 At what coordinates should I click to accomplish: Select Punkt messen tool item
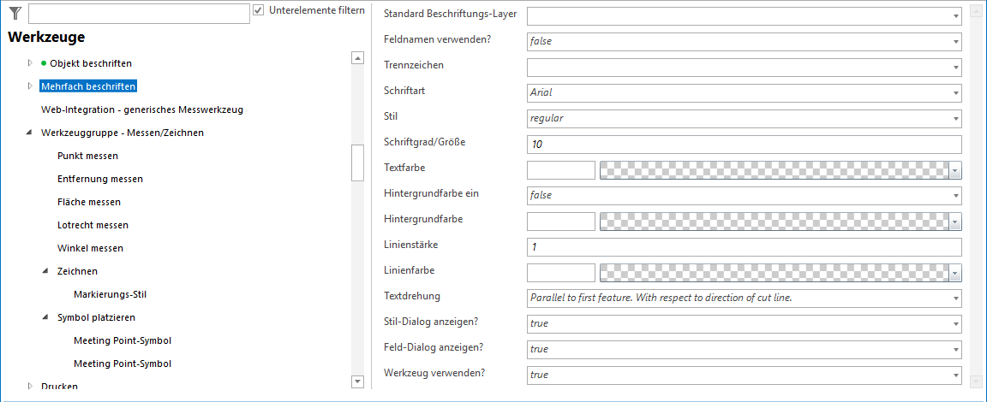point(87,156)
